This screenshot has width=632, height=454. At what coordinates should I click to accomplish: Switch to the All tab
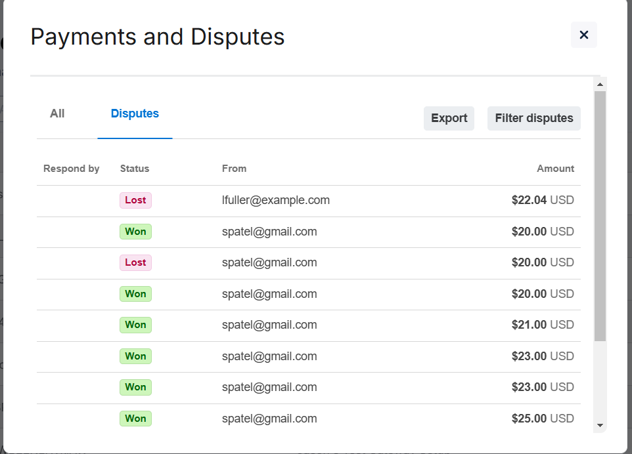[57, 113]
